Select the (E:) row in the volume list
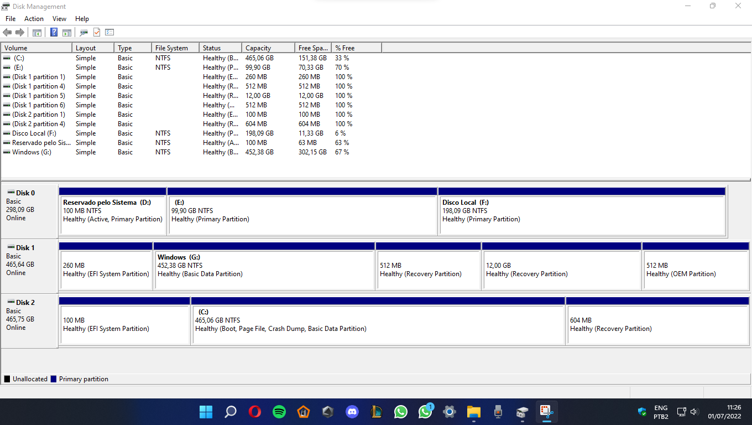 [191, 68]
